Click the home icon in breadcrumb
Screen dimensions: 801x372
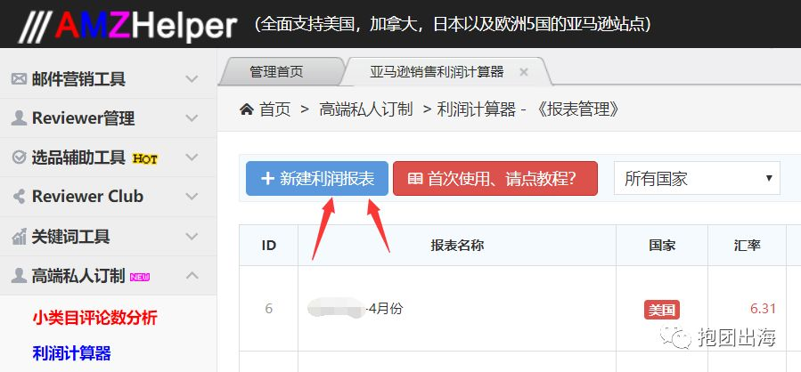point(247,109)
